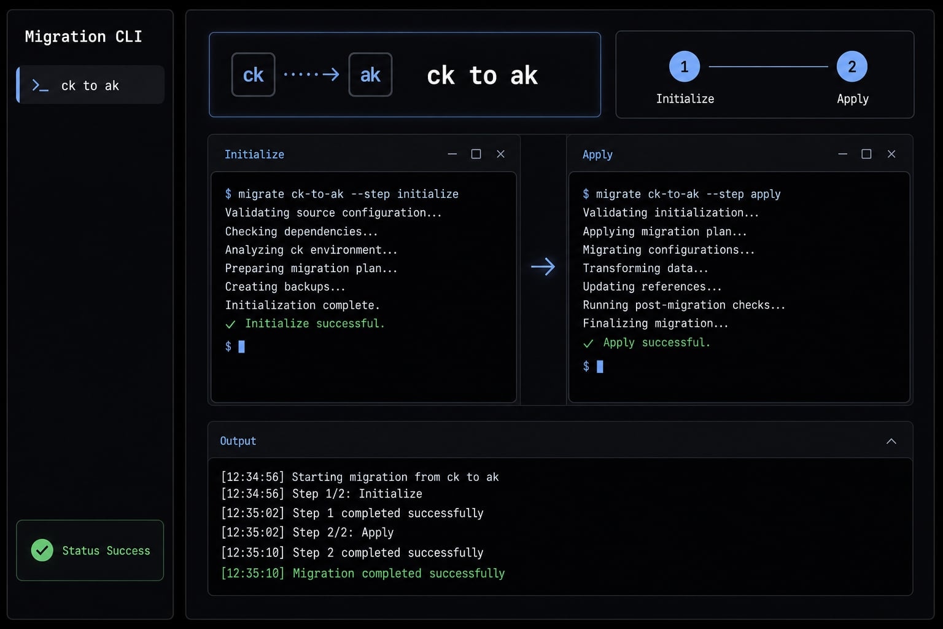Maximize the Apply terminal panel

pyautogui.click(x=866, y=154)
